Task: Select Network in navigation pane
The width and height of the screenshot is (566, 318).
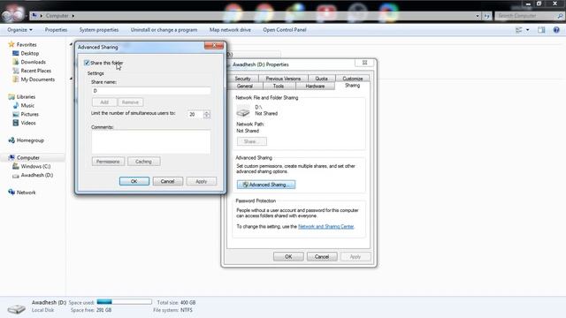Action: (26, 193)
